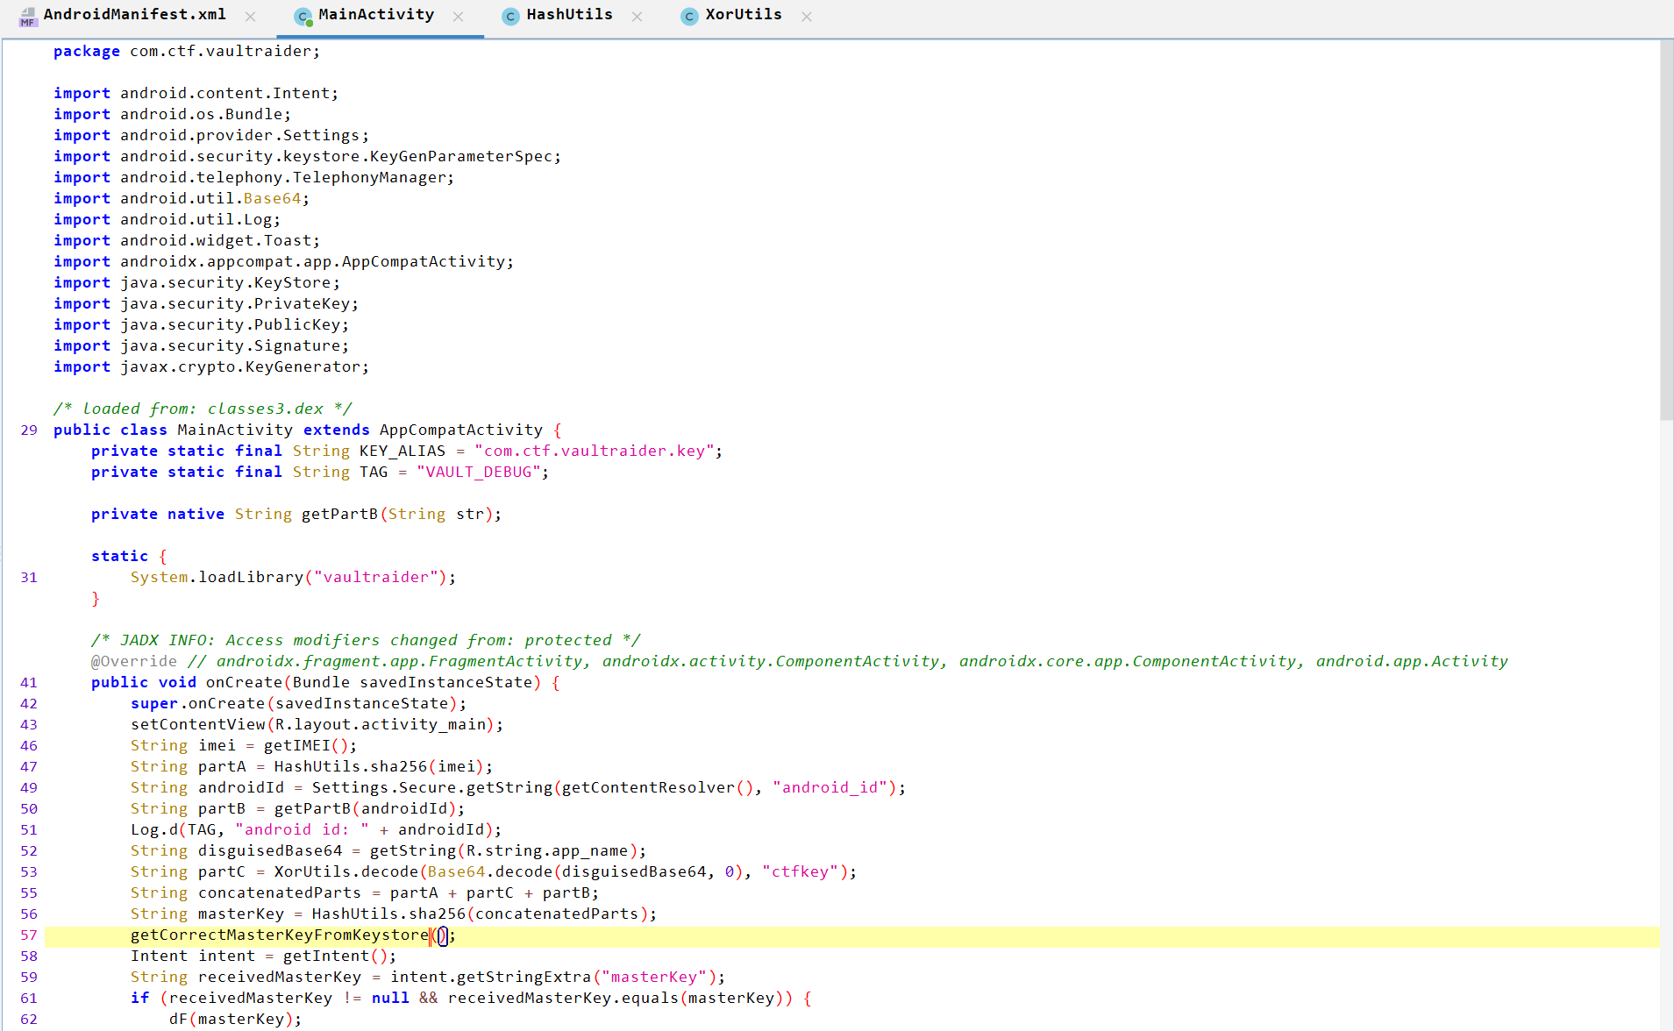1674x1031 pixels.
Task: Close the HashUtils tab
Action: click(637, 17)
